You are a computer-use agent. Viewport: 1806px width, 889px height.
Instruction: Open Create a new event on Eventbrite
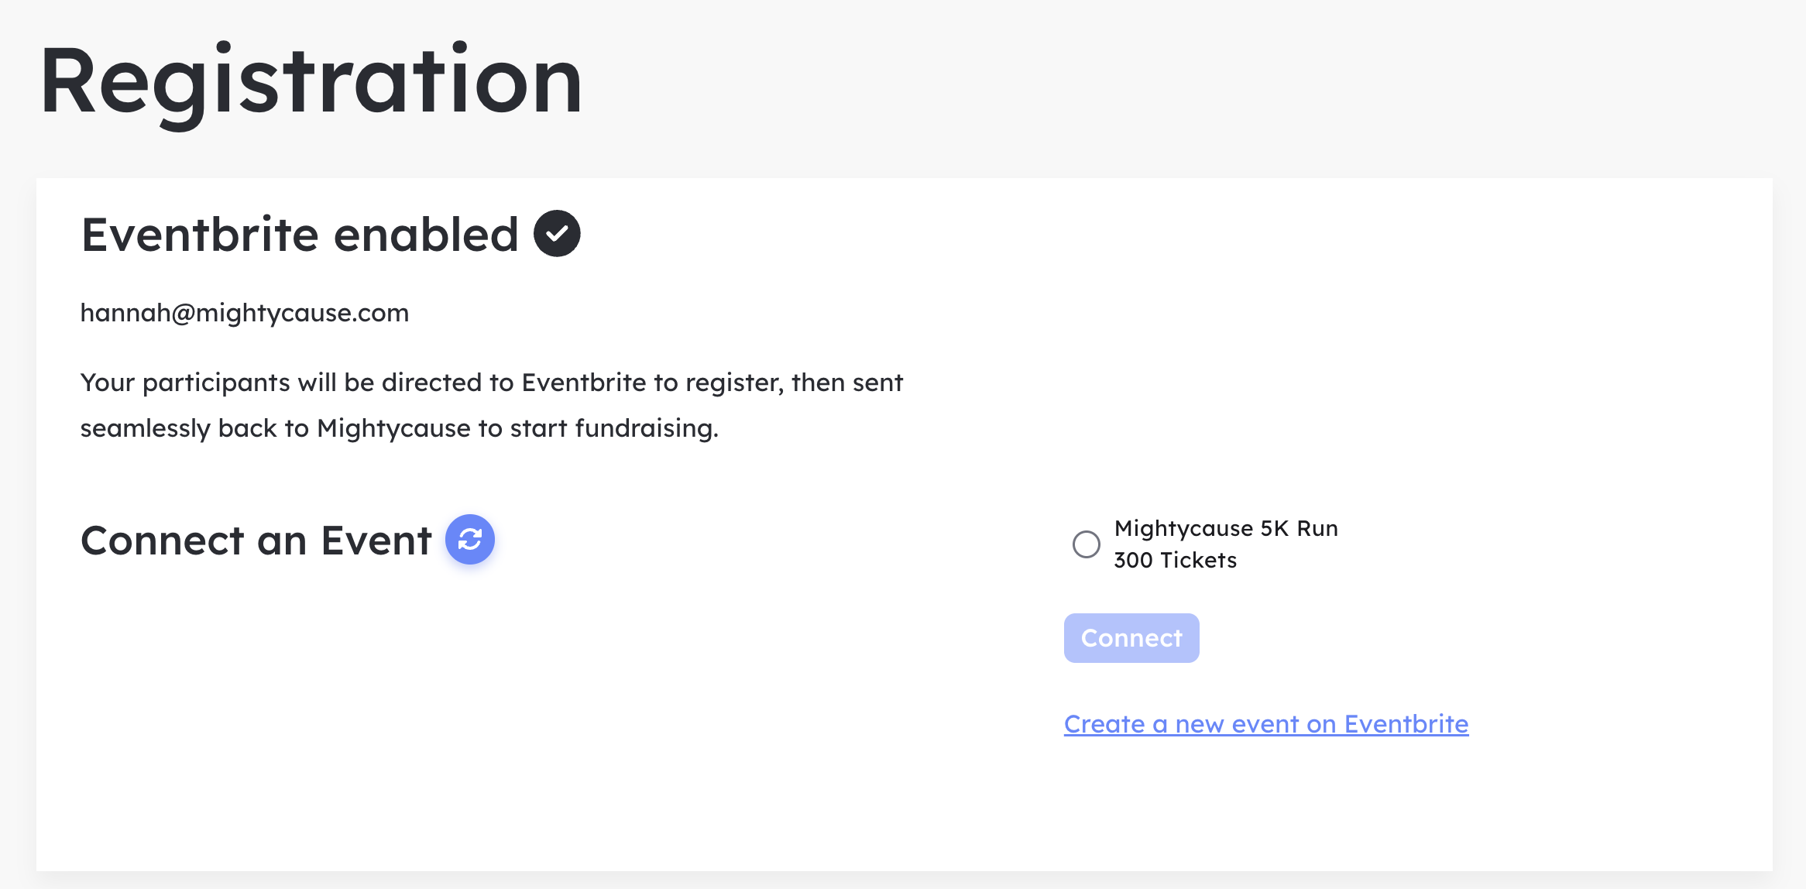pos(1266,724)
